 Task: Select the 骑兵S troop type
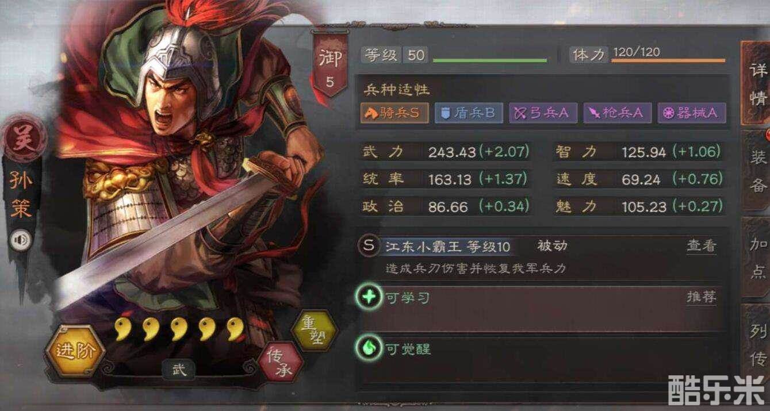pyautogui.click(x=394, y=113)
